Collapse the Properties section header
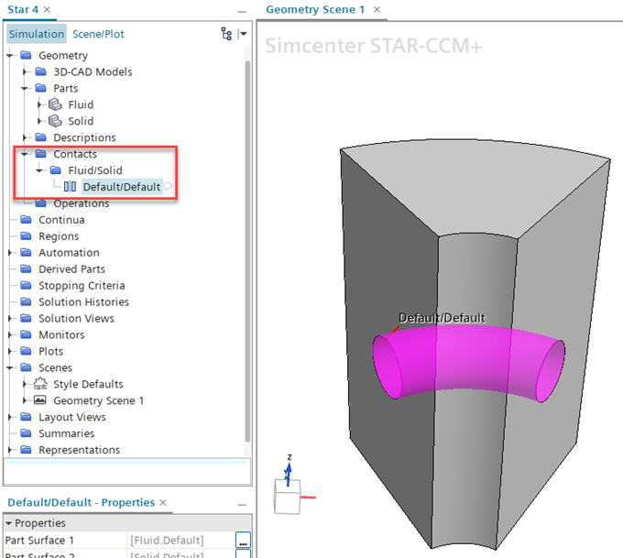Image resolution: width=623 pixels, height=558 pixels. point(8,523)
